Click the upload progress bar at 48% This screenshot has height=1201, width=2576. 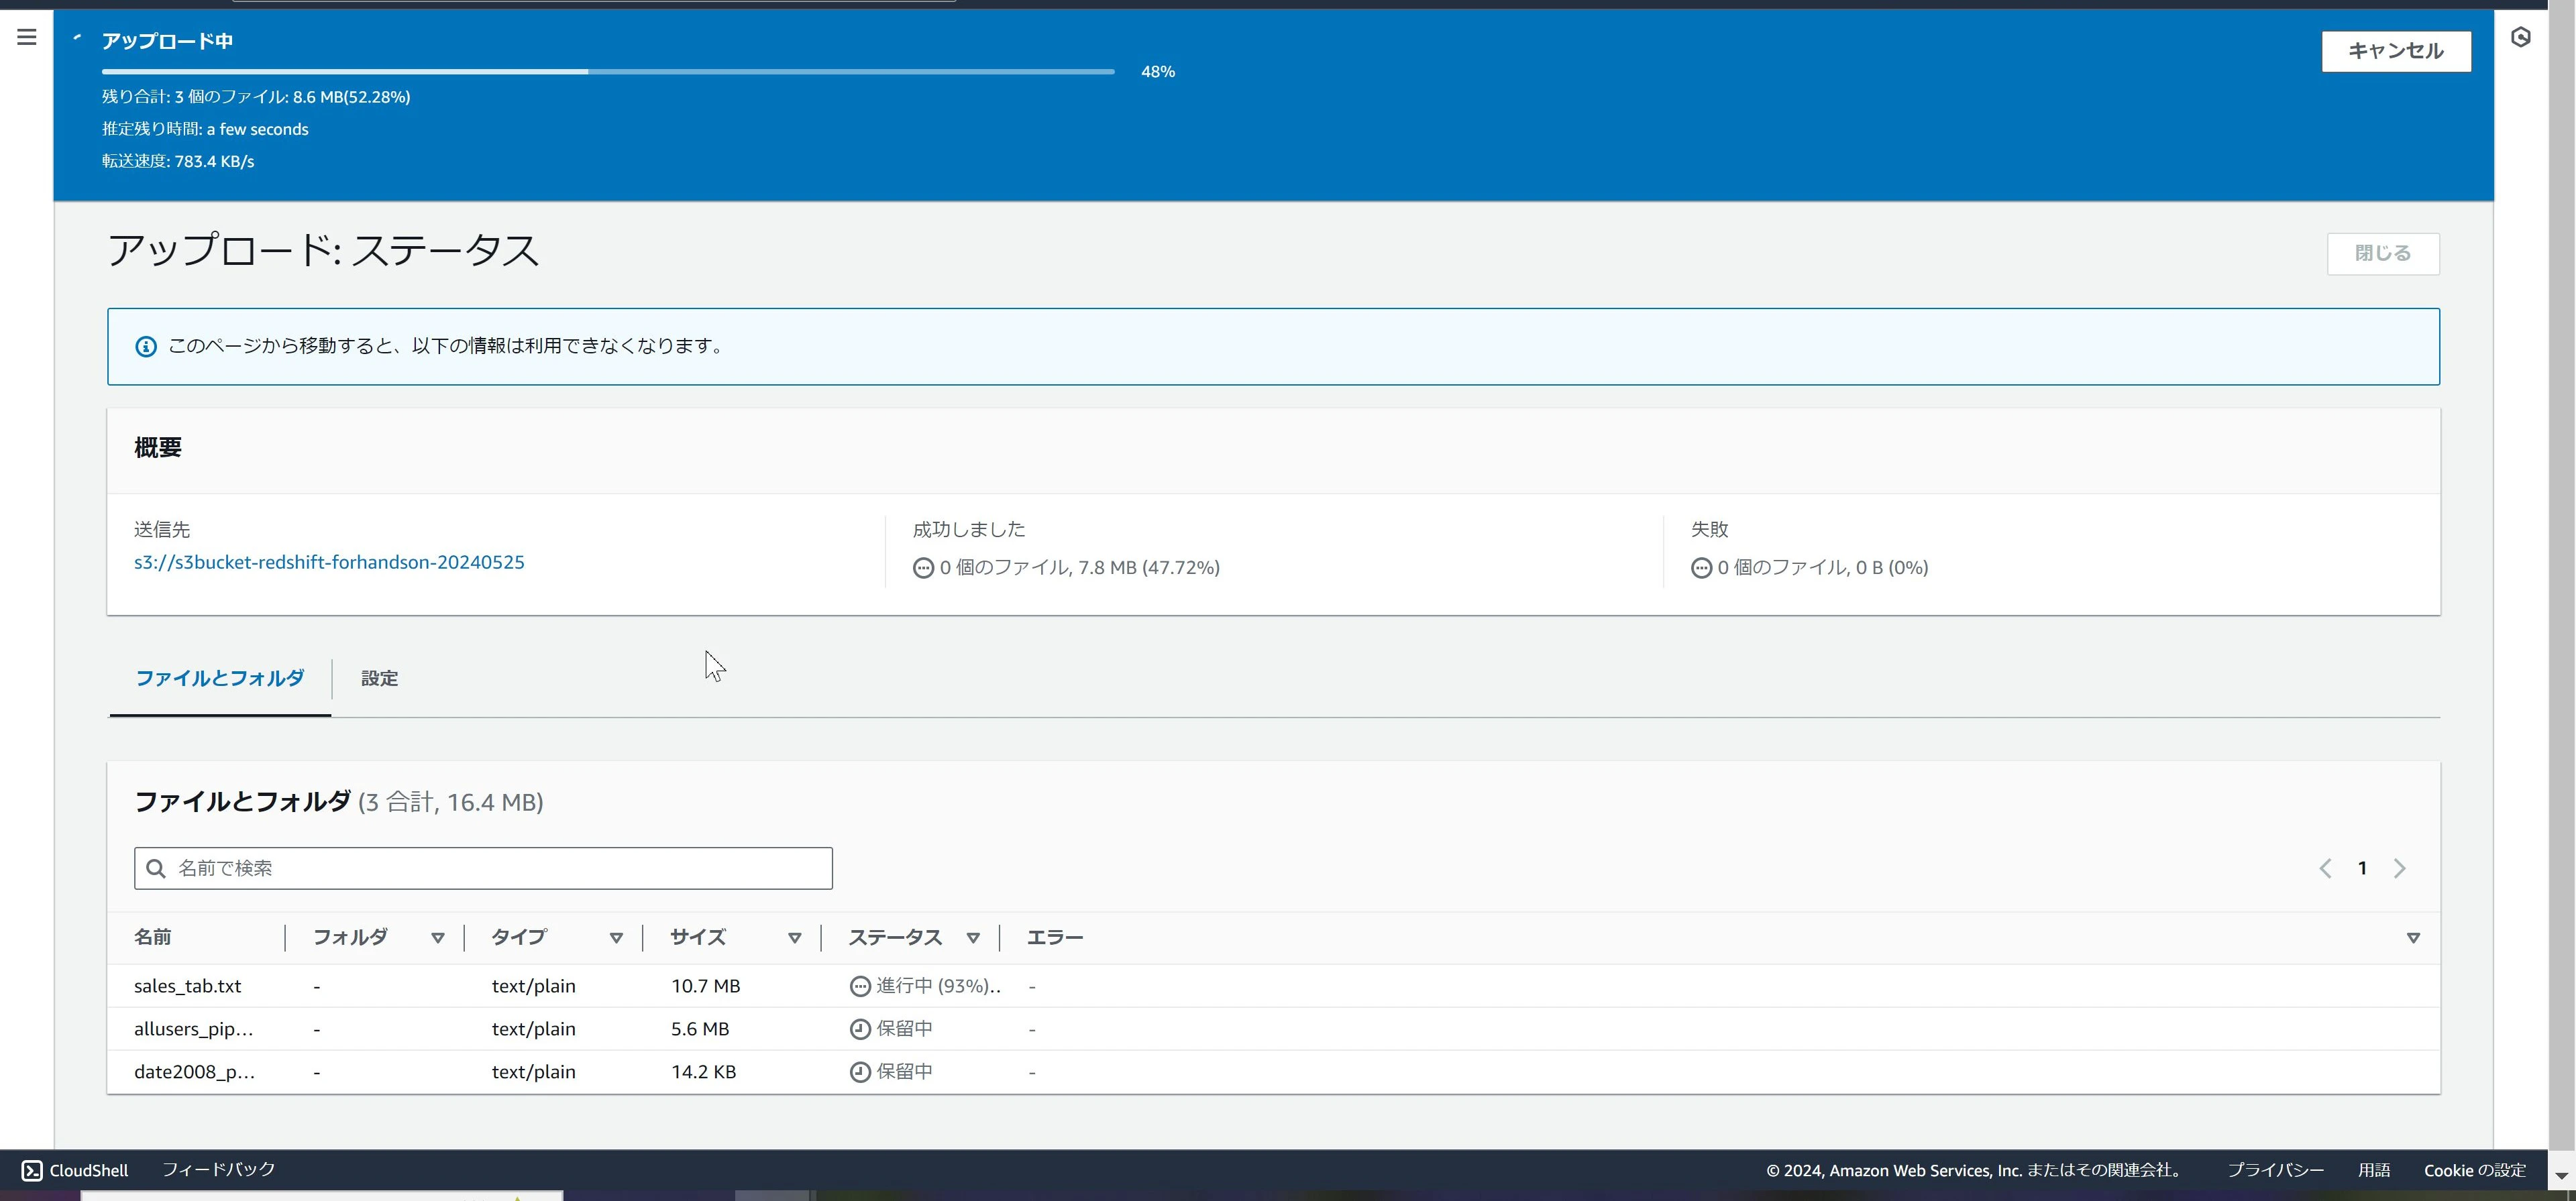click(x=608, y=72)
